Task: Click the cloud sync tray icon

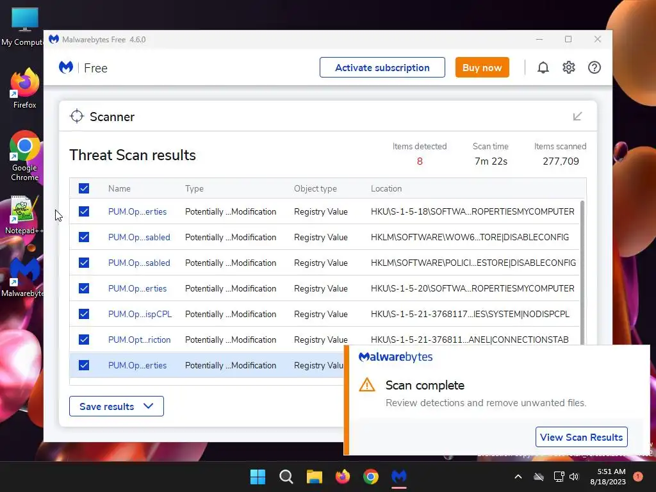Action: 539,477
